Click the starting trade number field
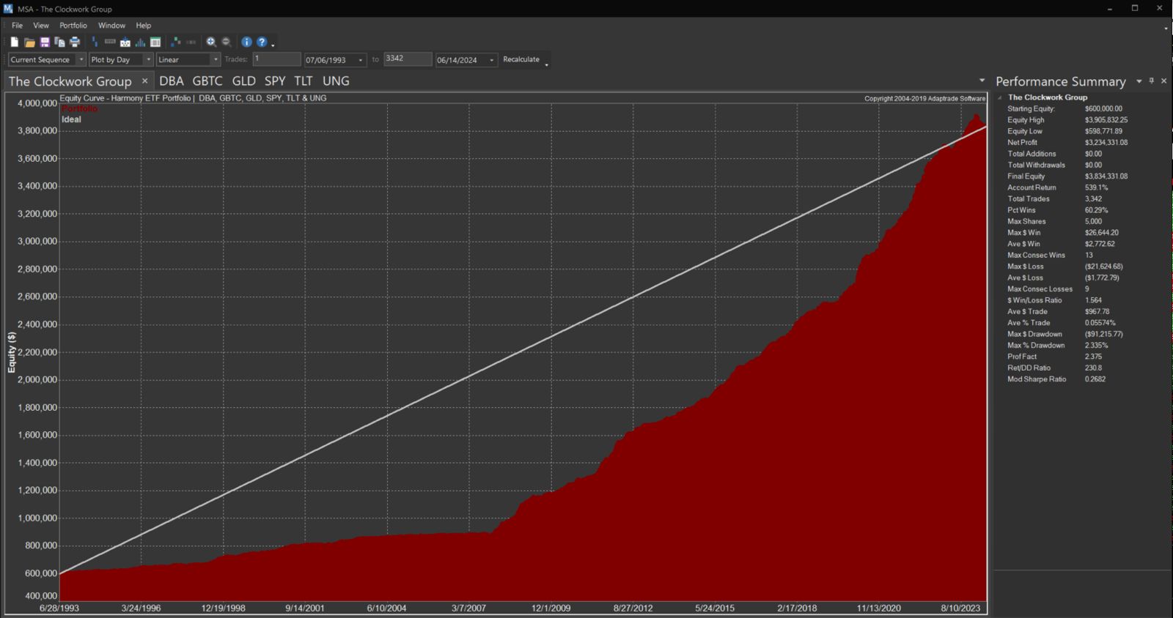The height and width of the screenshot is (618, 1173). tap(277, 59)
